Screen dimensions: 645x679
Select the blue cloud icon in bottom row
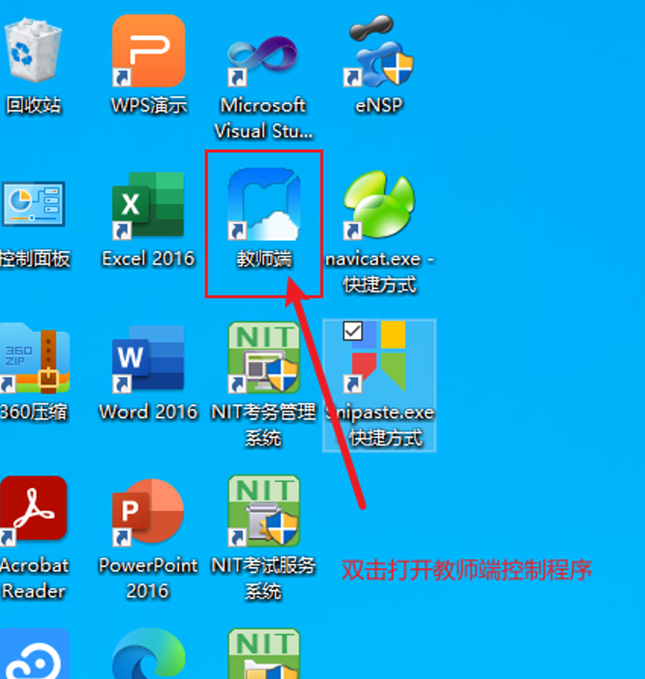click(x=35, y=657)
